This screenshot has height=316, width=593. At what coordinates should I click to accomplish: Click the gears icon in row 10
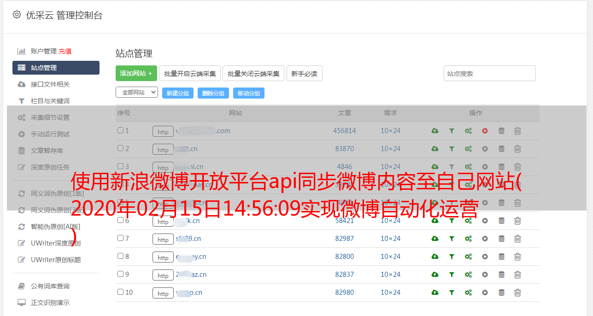[x=468, y=293]
